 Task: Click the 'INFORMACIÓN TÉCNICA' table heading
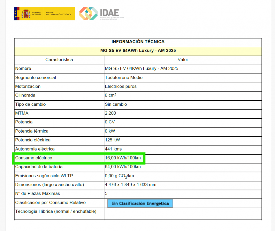pyautogui.click(x=138, y=42)
